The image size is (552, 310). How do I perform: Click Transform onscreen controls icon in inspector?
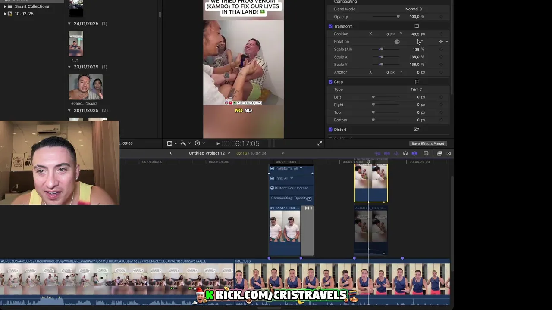click(417, 26)
